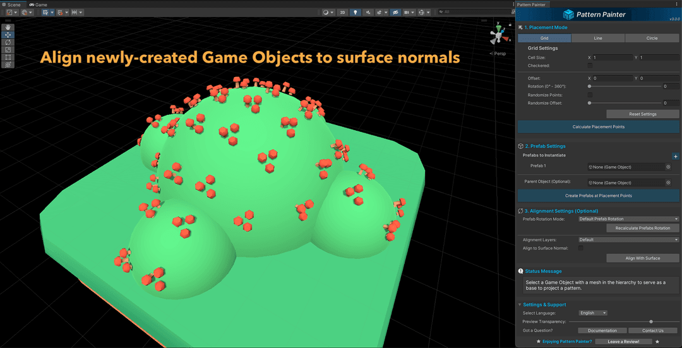The image size is (682, 348).
Task: Select the Hand view tool
Action: [x=8, y=27]
